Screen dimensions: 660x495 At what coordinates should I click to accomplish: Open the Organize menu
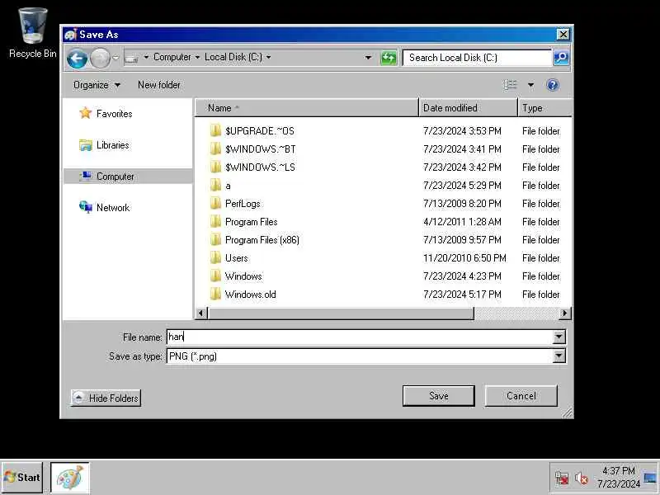[x=97, y=85]
